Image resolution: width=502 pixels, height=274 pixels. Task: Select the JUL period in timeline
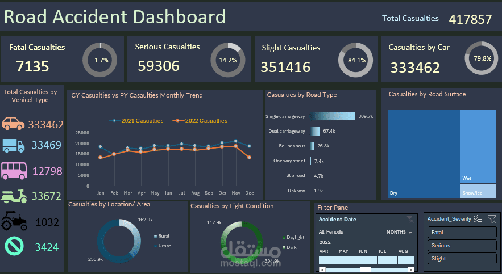pos(387,260)
